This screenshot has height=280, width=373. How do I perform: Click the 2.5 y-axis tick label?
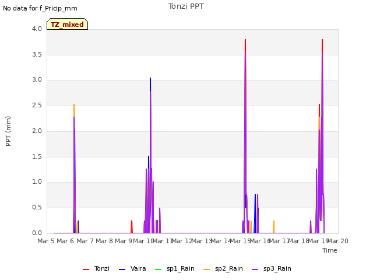coord(37,105)
